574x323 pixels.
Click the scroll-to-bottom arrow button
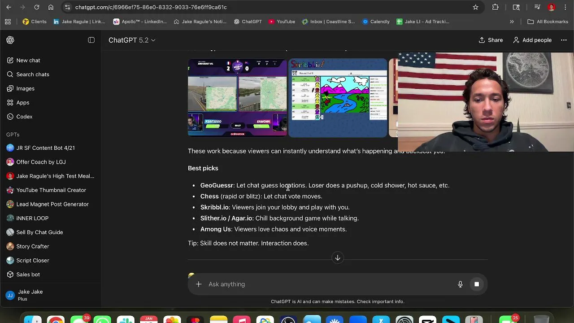338,258
